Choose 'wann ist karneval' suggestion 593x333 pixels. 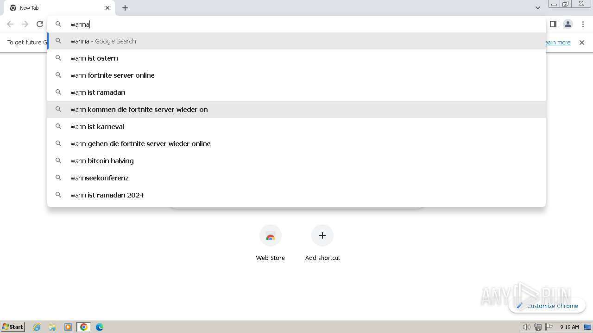tap(296, 127)
